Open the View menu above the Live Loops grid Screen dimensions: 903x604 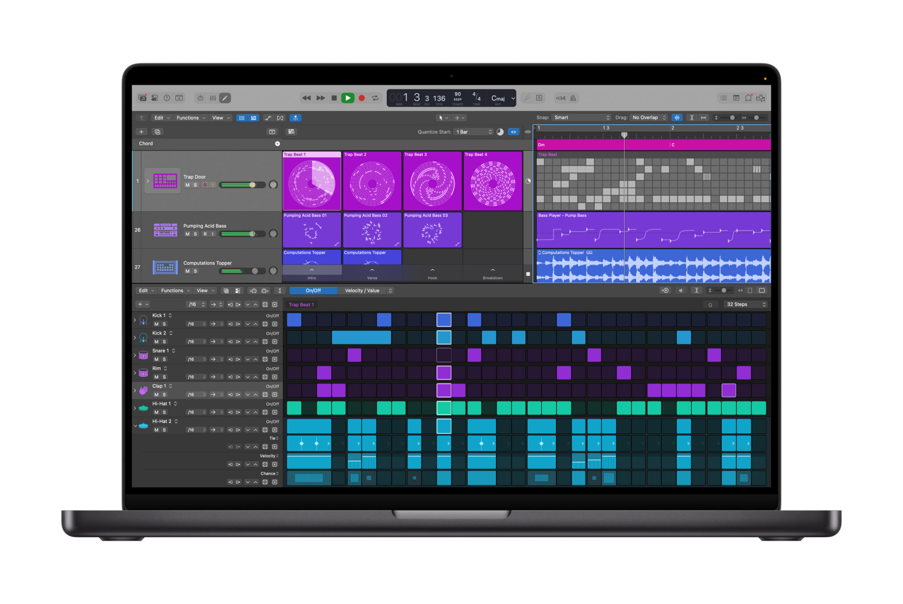[x=219, y=118]
